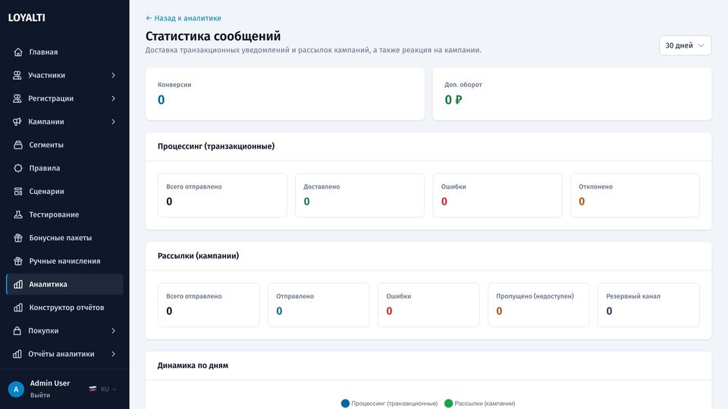Expand the Покупки submenu chevron

coord(113,331)
